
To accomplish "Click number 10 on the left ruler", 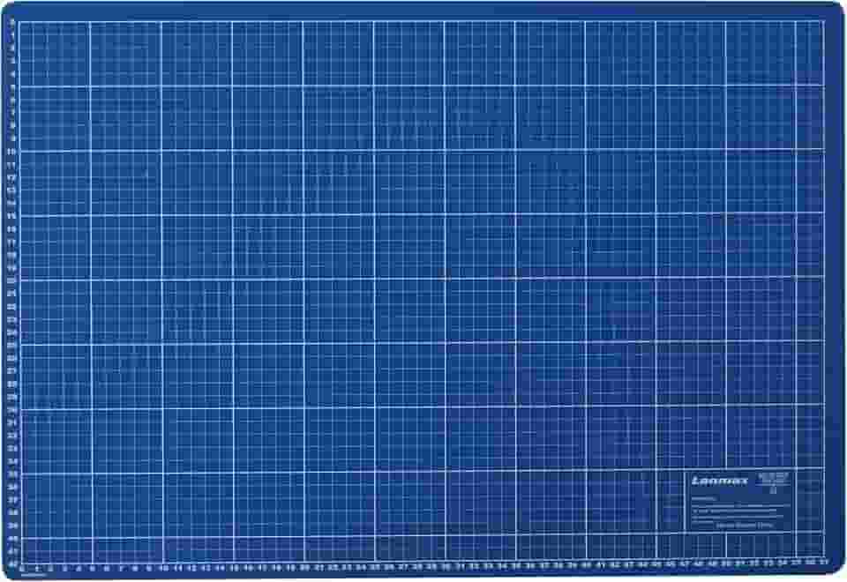I will click(12, 152).
